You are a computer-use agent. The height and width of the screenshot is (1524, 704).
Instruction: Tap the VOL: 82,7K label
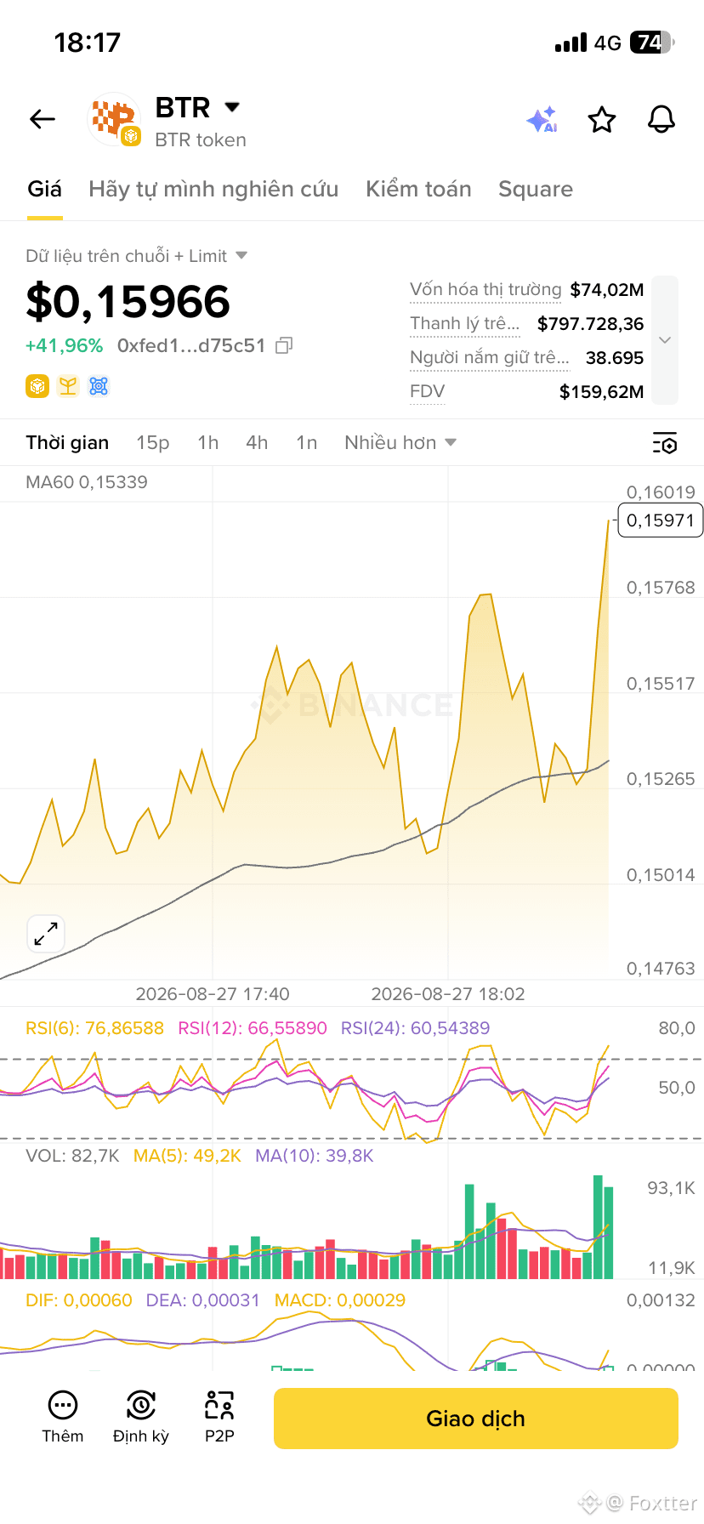click(x=72, y=1156)
